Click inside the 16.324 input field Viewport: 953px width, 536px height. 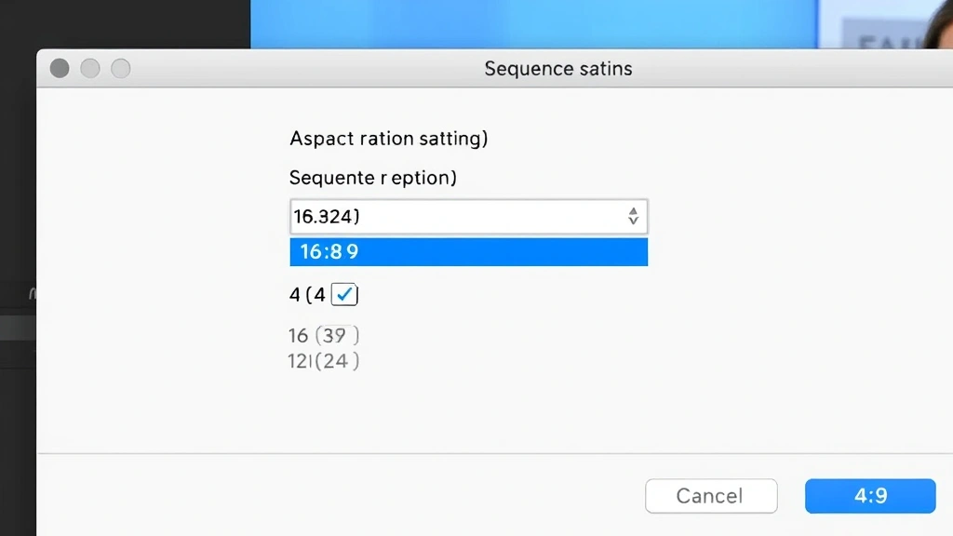tap(391, 216)
